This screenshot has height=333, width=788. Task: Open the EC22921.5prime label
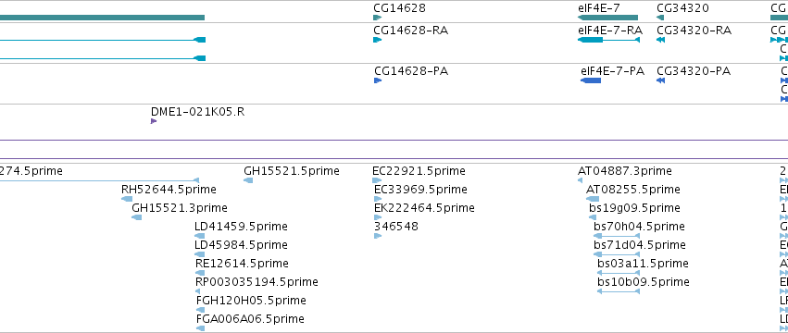419,171
